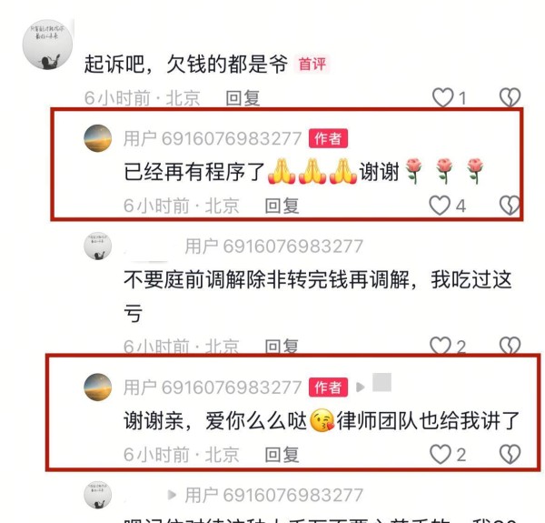Image resolution: width=545 pixels, height=523 pixels.
Task: Like the comment '起诉吧，欠钱的都是爷'
Action: [442, 97]
